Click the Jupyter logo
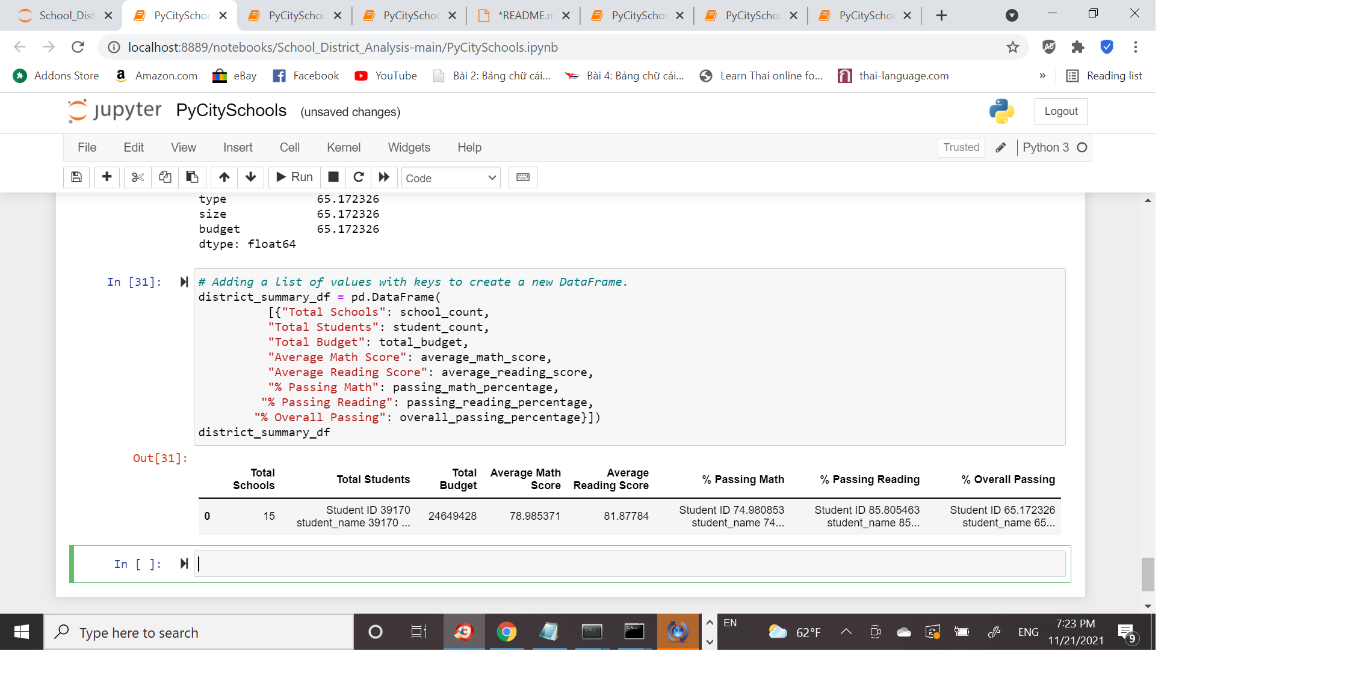Image resolution: width=1371 pixels, height=675 pixels. point(114,111)
